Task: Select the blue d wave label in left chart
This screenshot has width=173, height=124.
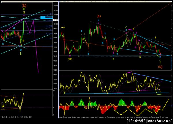Action: [14, 28]
